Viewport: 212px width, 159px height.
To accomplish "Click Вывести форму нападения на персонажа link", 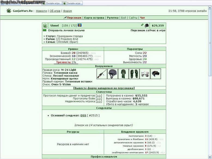I will tap(104, 88).
